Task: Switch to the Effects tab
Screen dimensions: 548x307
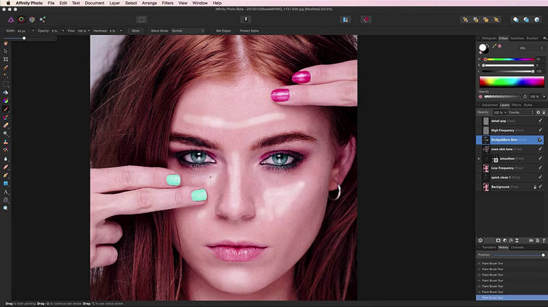Action: point(516,105)
